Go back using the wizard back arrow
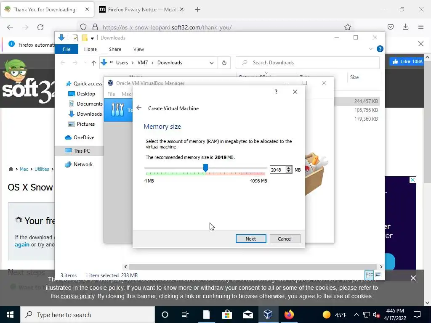This screenshot has height=323, width=431. point(139,108)
